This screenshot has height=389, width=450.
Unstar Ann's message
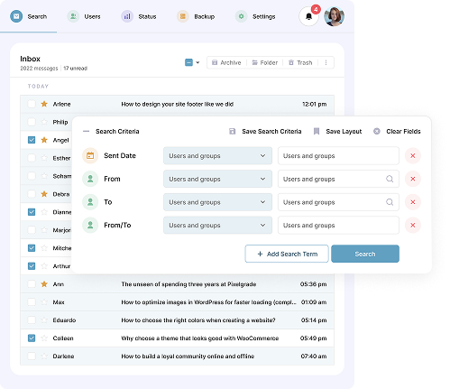tap(44, 284)
